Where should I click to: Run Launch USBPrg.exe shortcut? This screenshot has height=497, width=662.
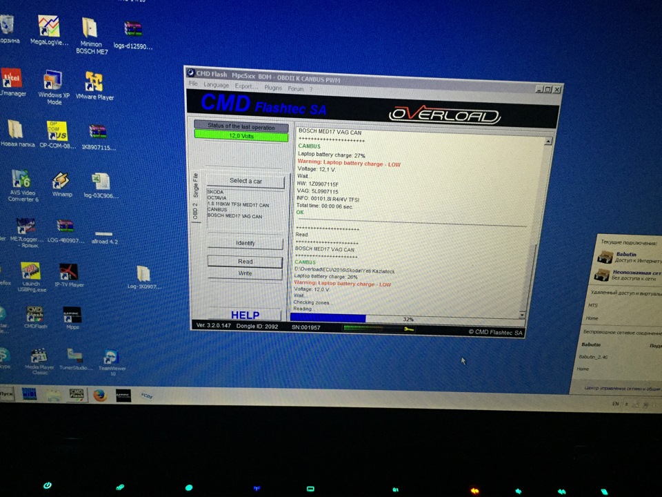click(31, 277)
